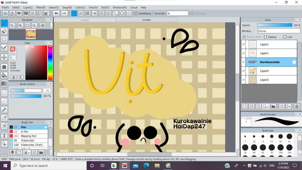Image resolution: width=302 pixels, height=170 pixels.
Task: Toggle the Protect Alpha checkbox
Action: tap(244, 37)
